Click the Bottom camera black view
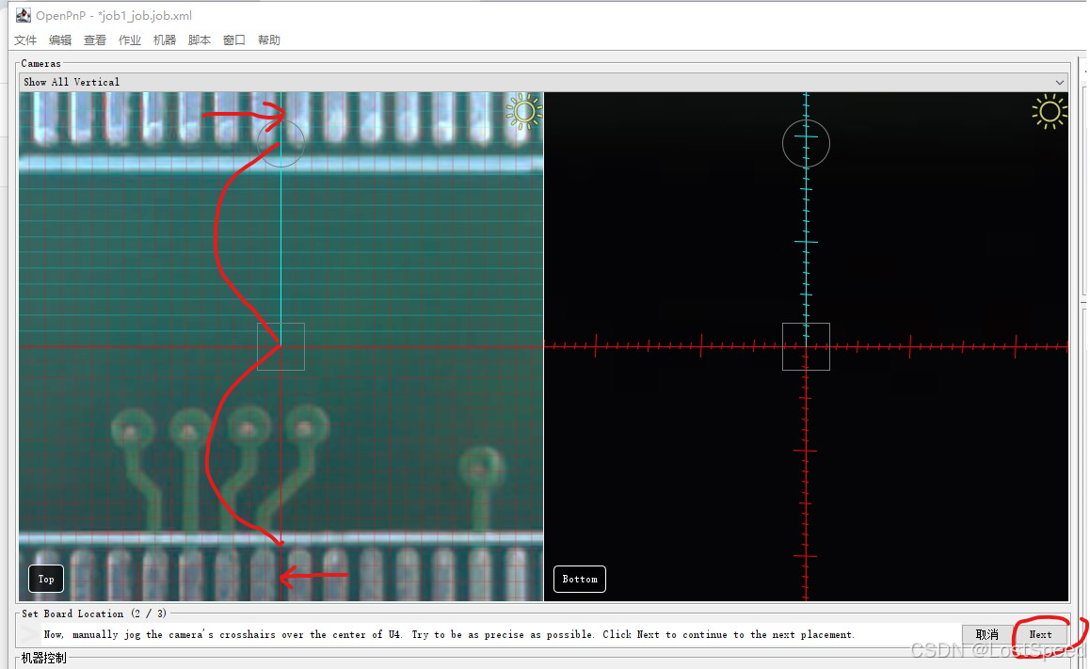 (x=807, y=346)
